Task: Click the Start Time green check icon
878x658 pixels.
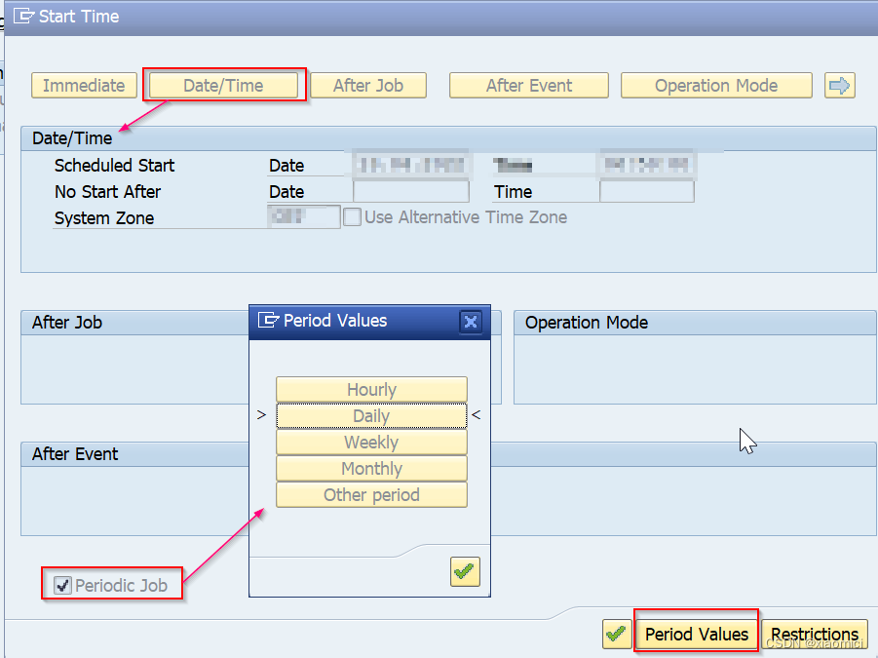Action: (x=617, y=634)
